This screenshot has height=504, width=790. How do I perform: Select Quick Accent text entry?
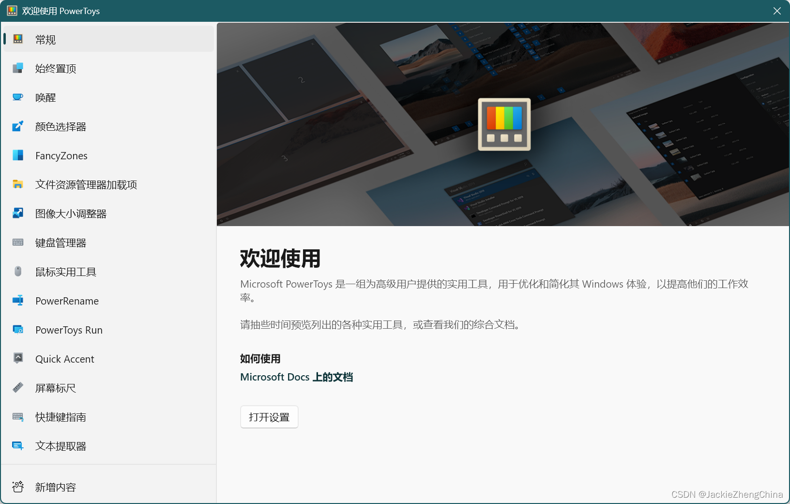tap(65, 359)
